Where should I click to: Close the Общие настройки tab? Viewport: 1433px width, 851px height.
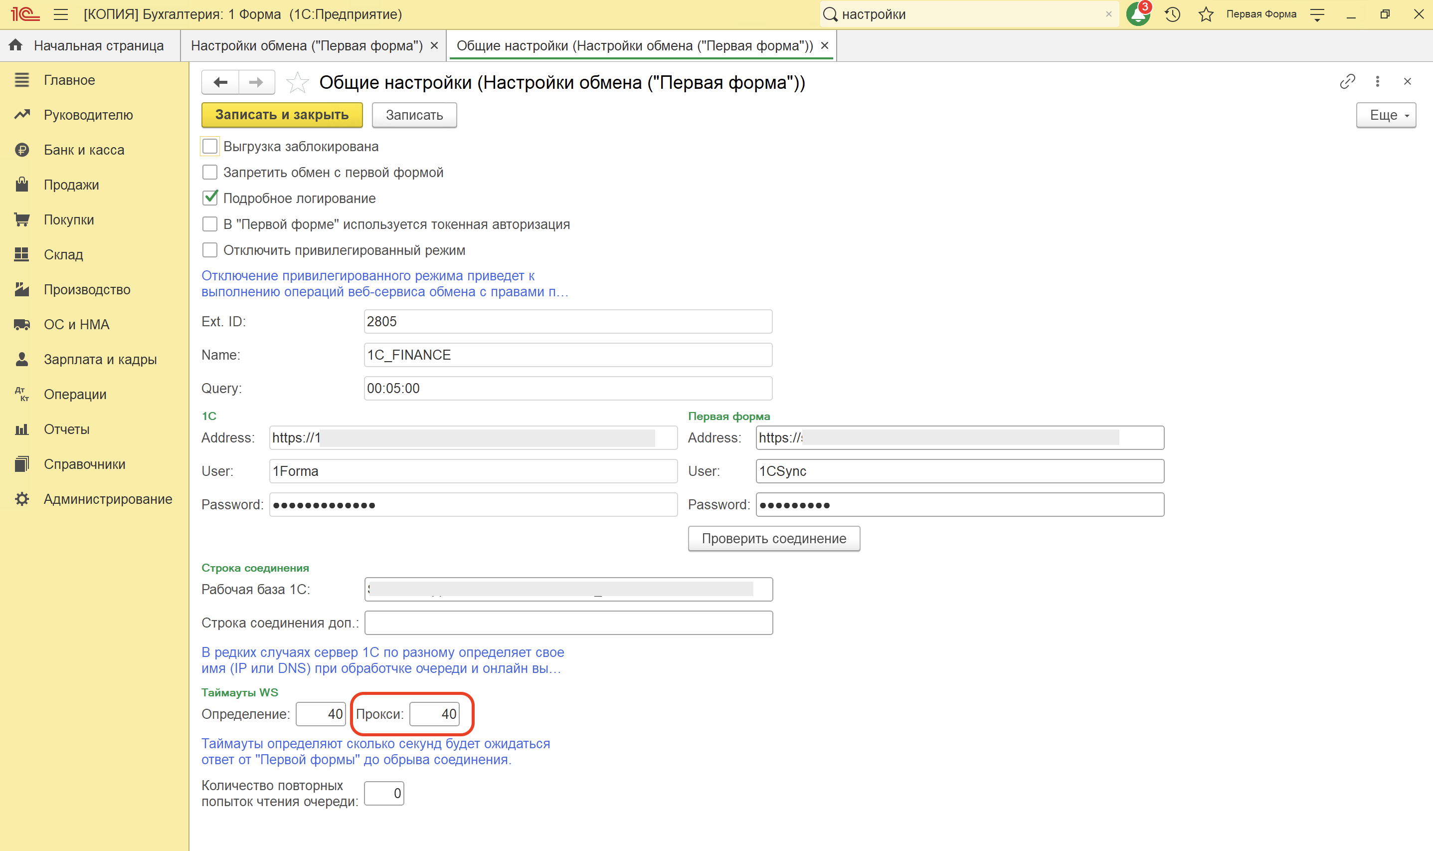point(825,45)
